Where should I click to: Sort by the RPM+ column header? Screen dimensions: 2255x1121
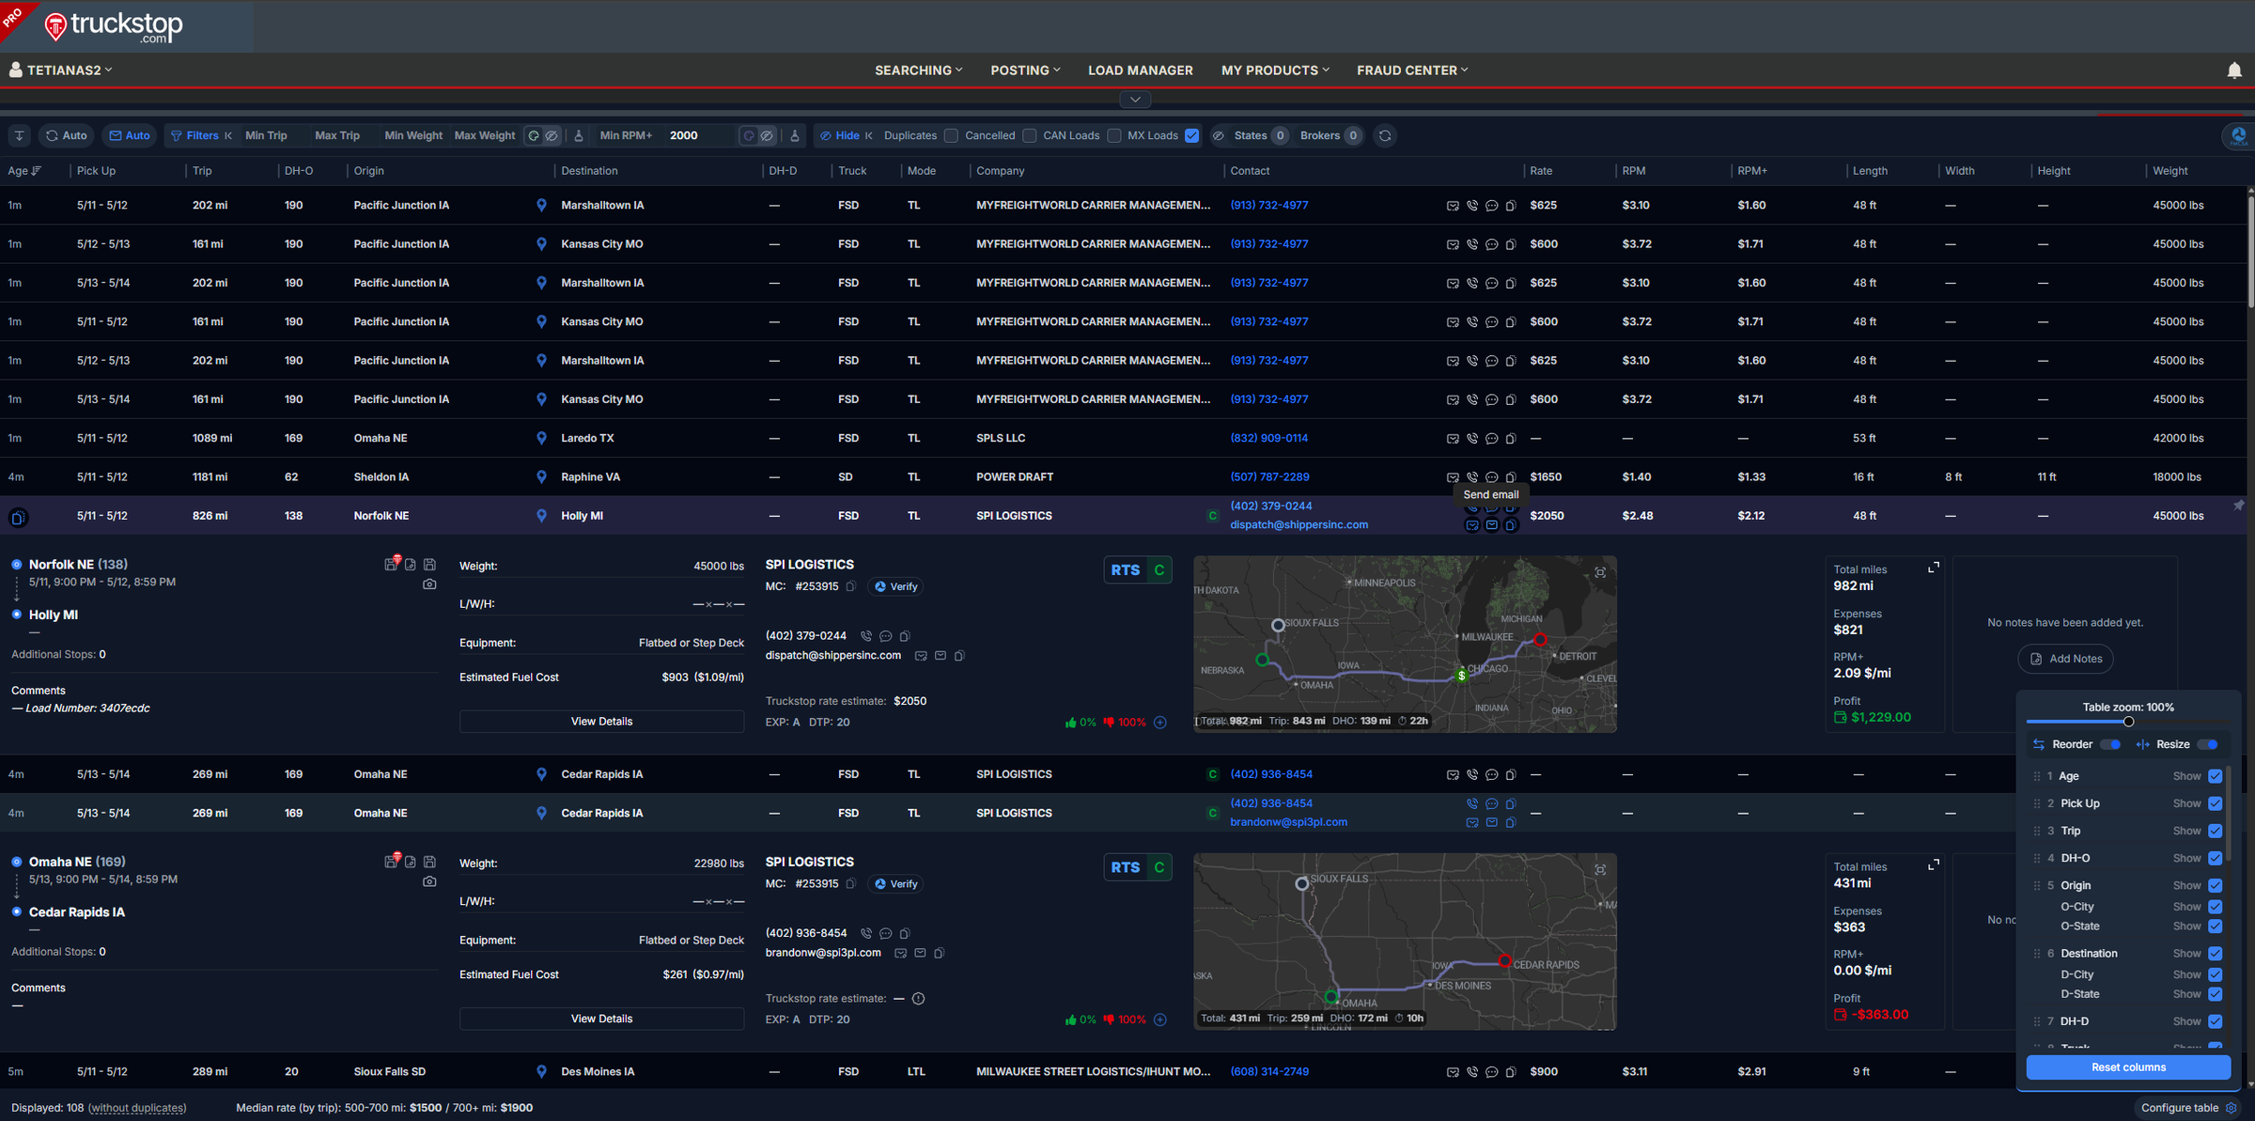click(1752, 171)
